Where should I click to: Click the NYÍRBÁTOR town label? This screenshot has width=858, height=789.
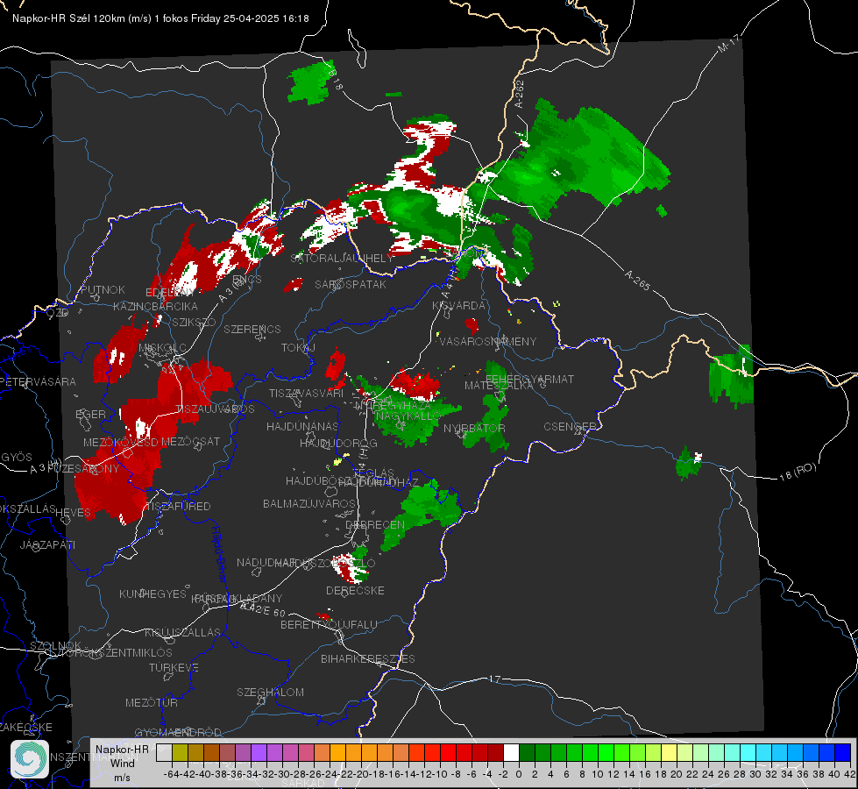point(474,428)
